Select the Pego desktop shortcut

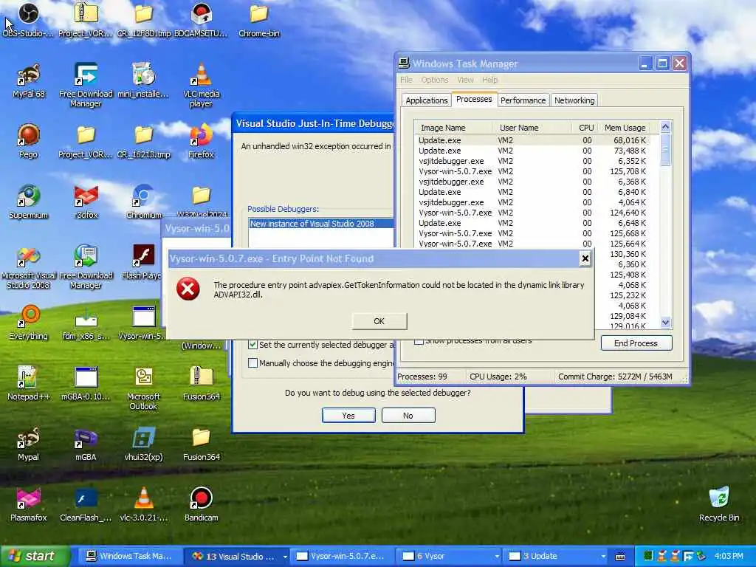click(x=29, y=141)
